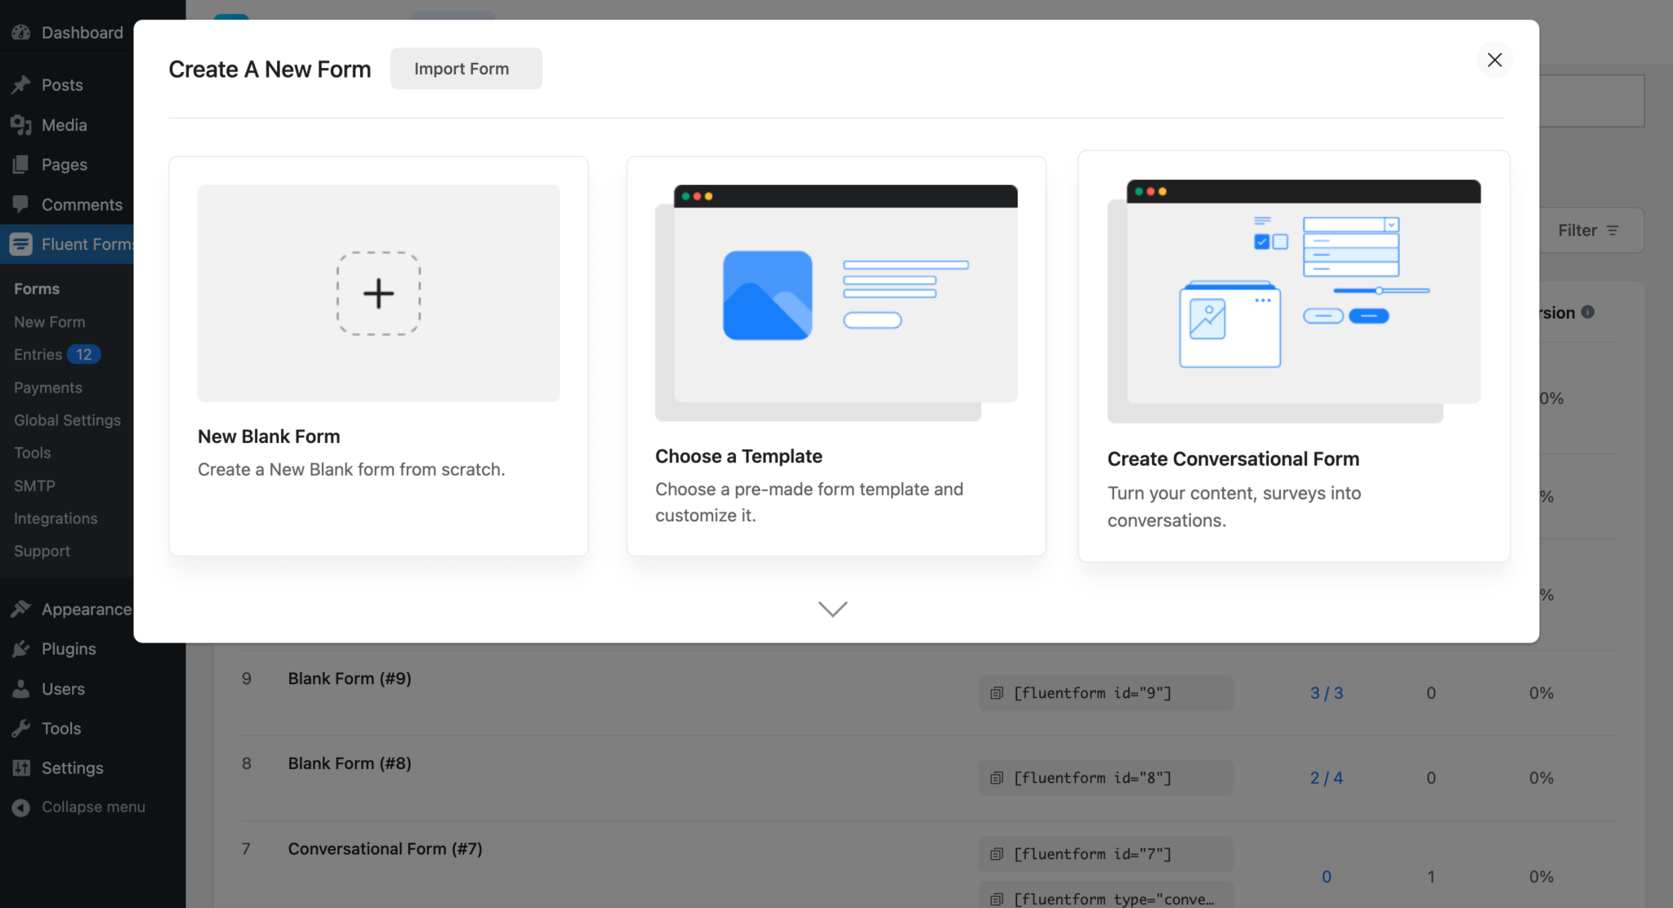Image resolution: width=1673 pixels, height=908 pixels.
Task: Click the copy shortcode icon for fluentform id="9"
Action: coord(997,692)
